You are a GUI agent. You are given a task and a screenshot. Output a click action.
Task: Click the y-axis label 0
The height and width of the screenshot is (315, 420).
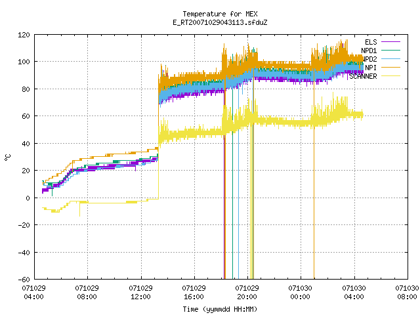click(28, 198)
